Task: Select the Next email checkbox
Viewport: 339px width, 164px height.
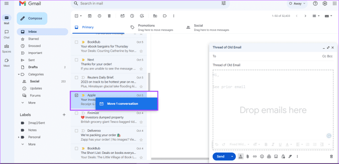Action: pos(76,60)
